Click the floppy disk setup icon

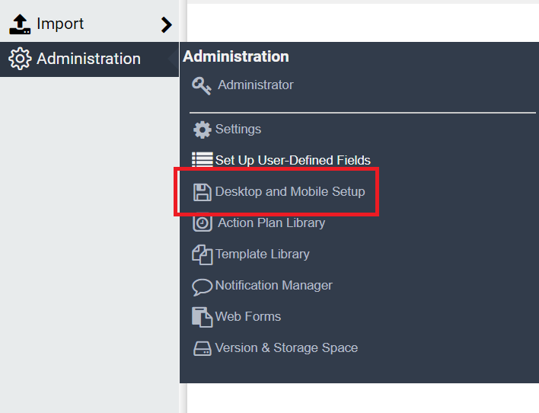click(x=203, y=192)
